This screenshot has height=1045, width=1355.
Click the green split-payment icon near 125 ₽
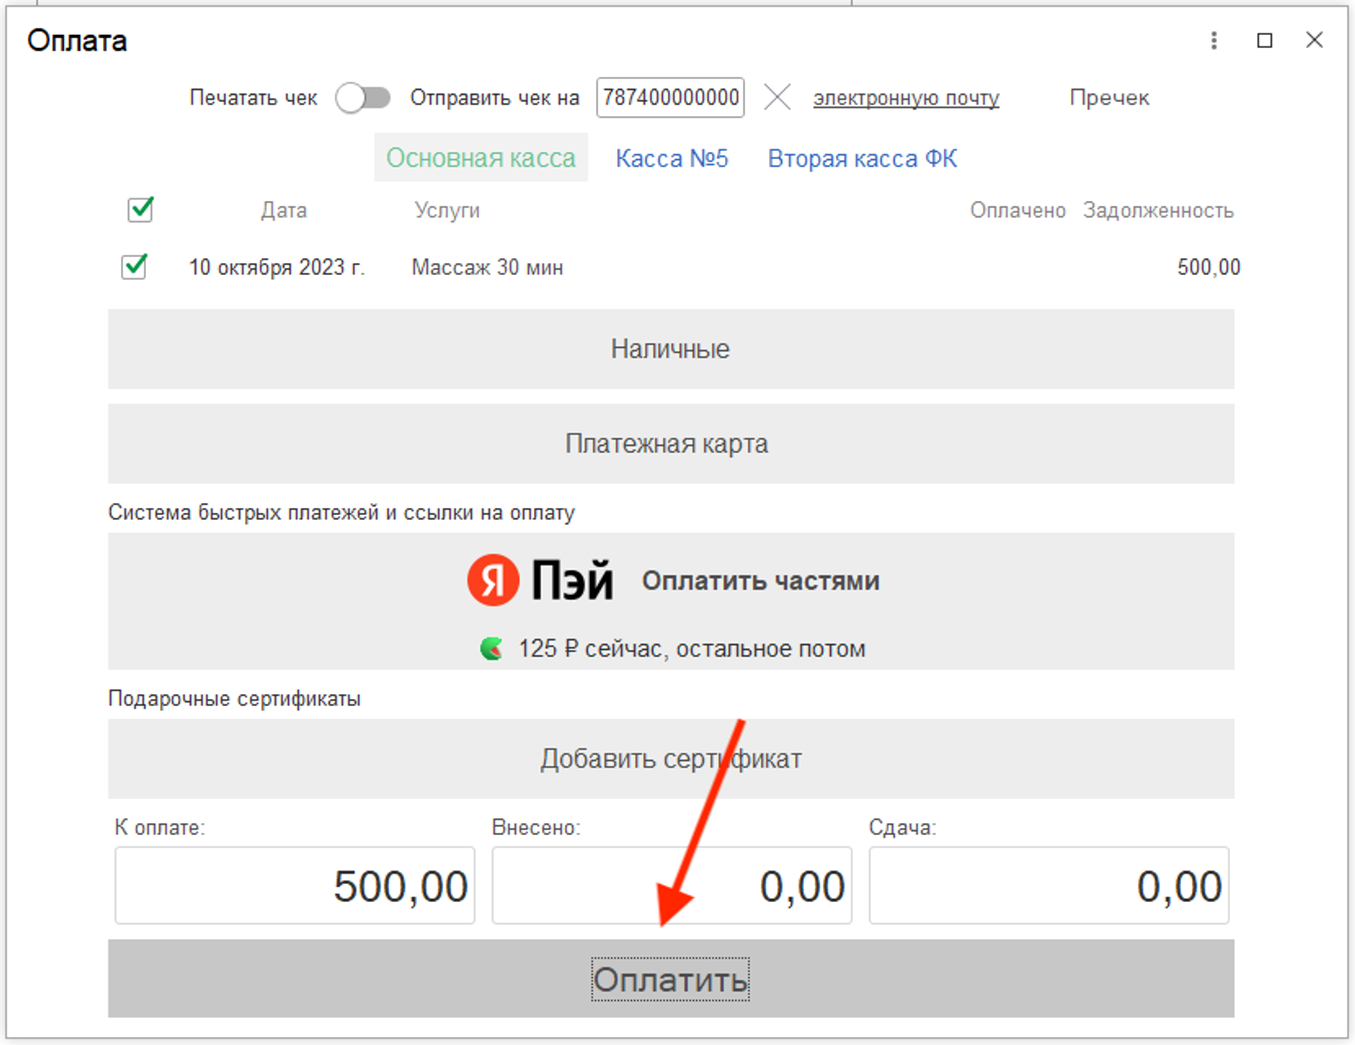pyautogui.click(x=491, y=649)
